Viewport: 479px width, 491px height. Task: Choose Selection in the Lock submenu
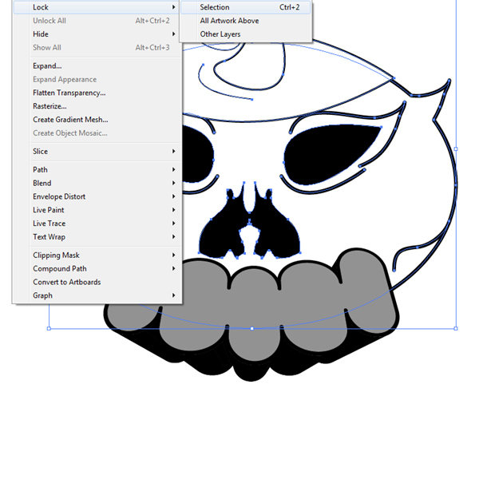click(x=245, y=7)
